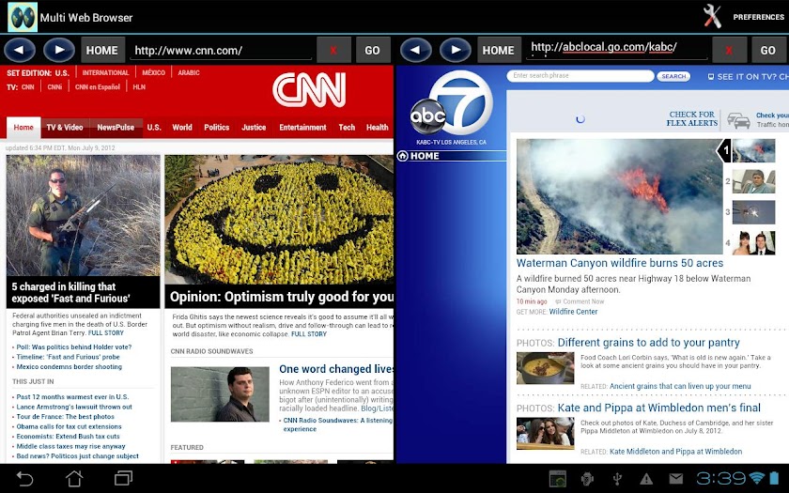Click the Comment Now speech bubble icon

tap(558, 301)
